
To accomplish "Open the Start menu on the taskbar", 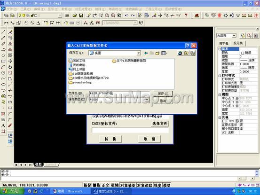I will click(x=12, y=191).
